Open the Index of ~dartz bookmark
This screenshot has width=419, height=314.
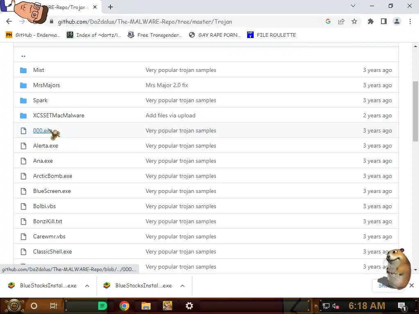[x=94, y=35]
